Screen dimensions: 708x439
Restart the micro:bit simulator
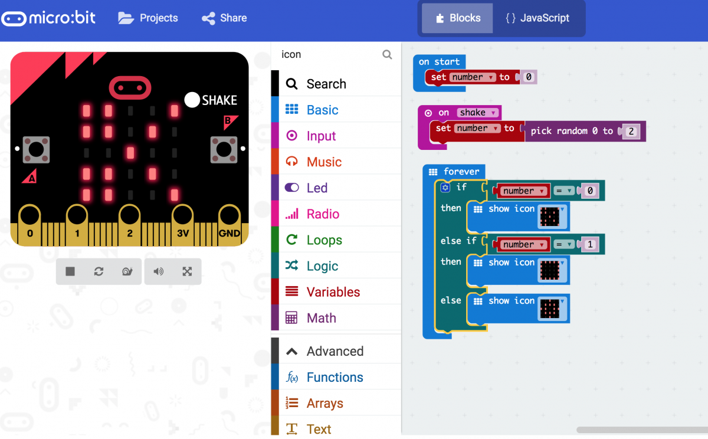(99, 271)
